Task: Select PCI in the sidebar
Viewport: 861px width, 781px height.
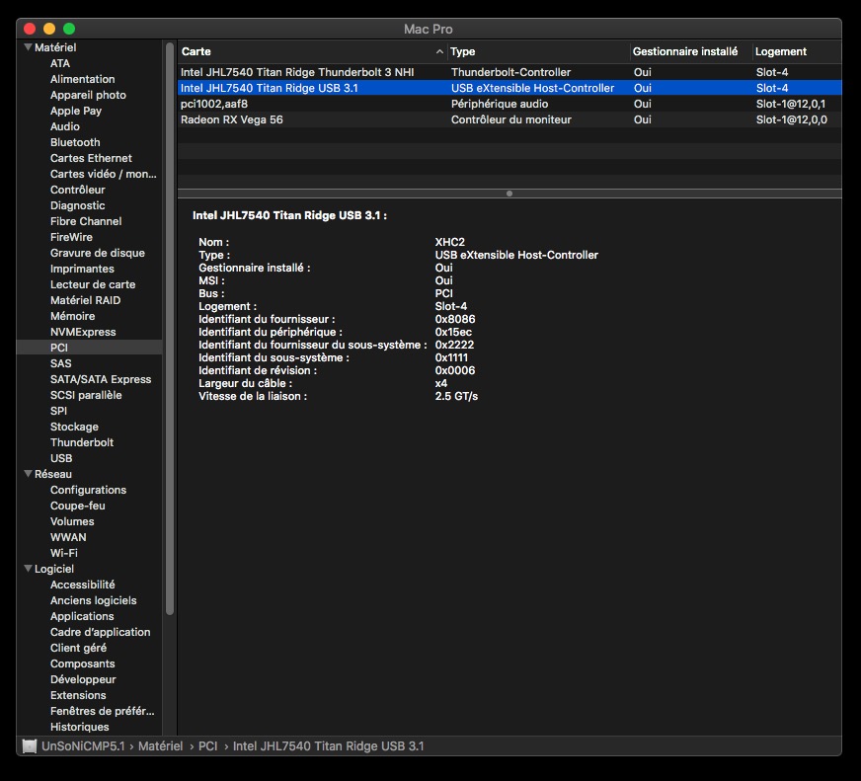Action: pos(59,348)
